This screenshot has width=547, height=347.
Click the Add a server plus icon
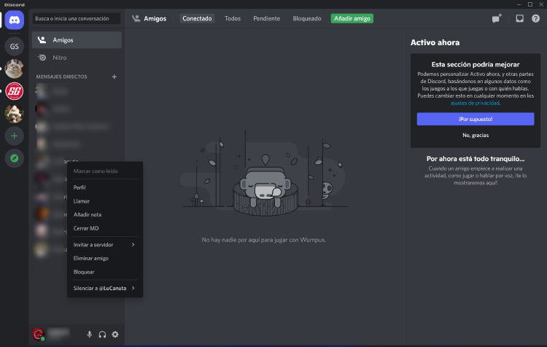(14, 136)
